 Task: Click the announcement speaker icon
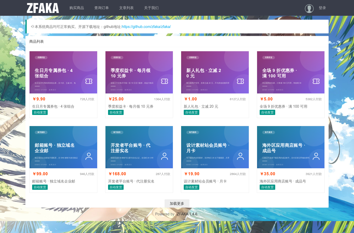tap(32, 27)
